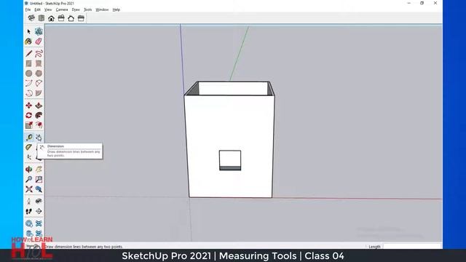Select the Rectangle tool
The width and height of the screenshot is (466, 262).
click(x=29, y=63)
